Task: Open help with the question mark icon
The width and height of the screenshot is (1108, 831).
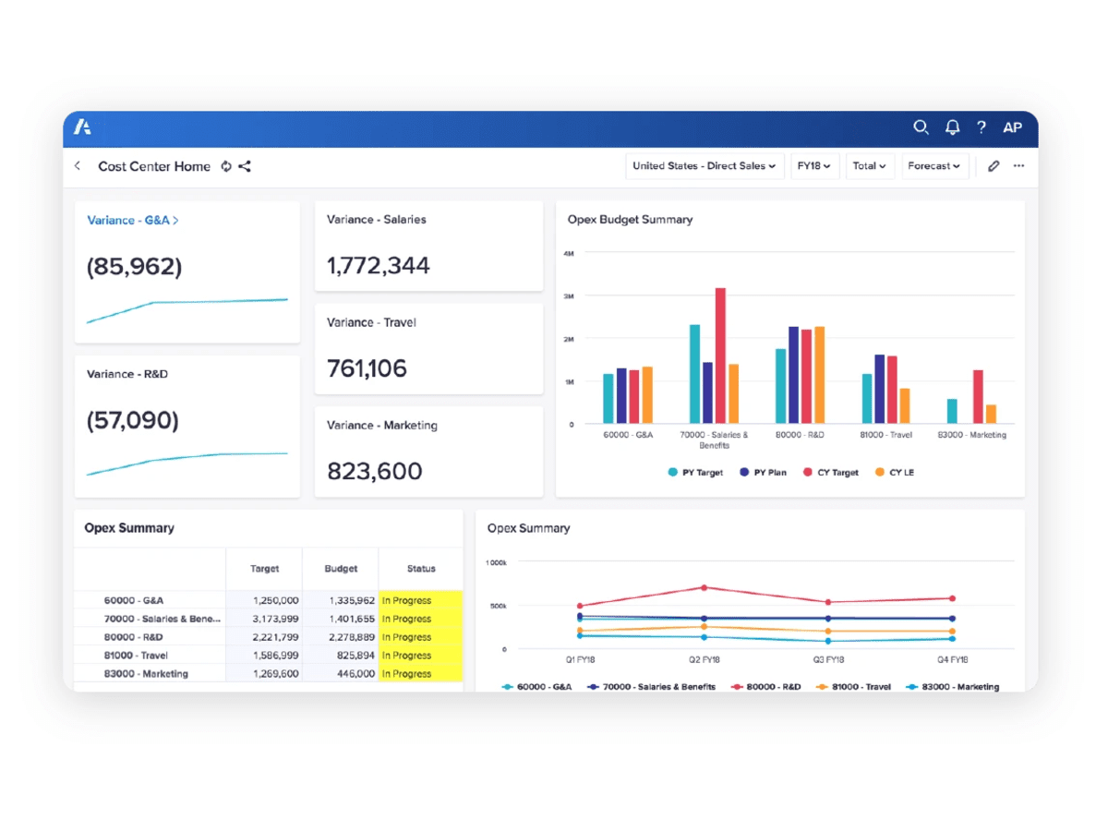Action: pyautogui.click(x=982, y=127)
